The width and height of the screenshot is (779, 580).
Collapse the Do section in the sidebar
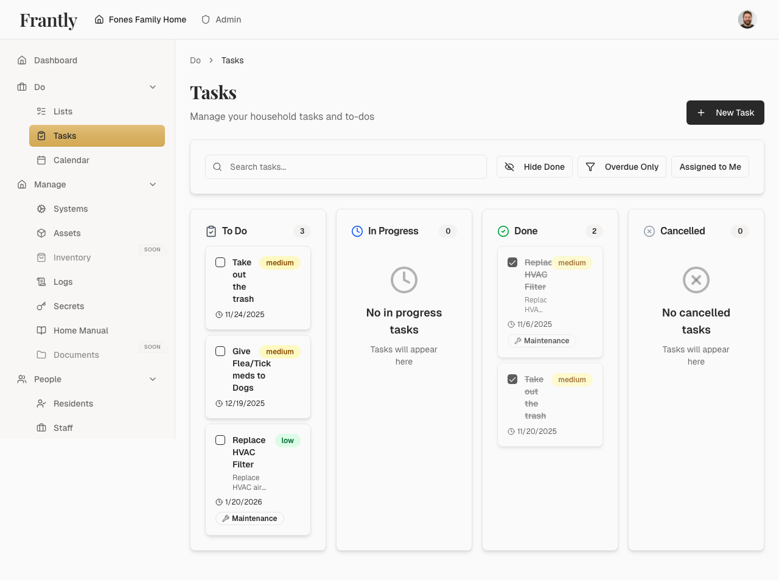[153, 87]
